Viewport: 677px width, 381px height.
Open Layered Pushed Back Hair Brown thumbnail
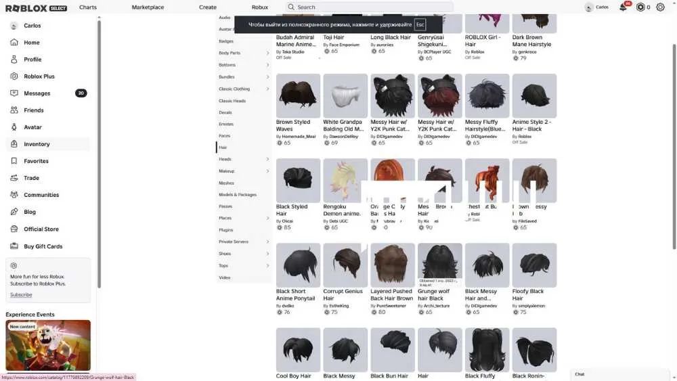pos(393,265)
